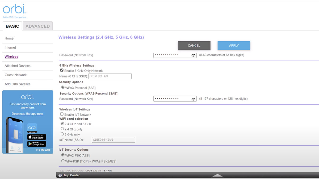The height and width of the screenshot is (179, 319).
Task: Click the (8-127 characters or 128 hex digits) hint
Action: pos(223,99)
